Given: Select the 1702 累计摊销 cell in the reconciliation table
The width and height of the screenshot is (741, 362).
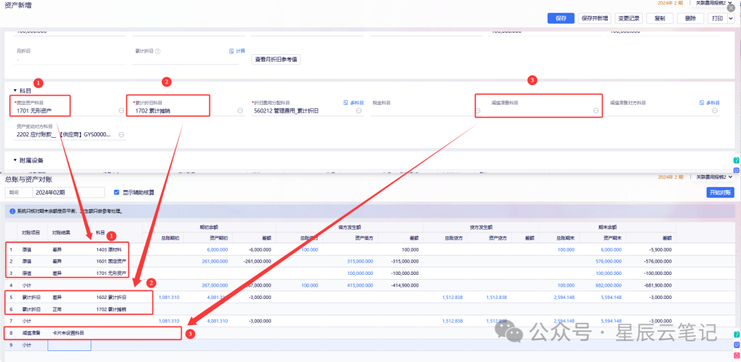Looking at the screenshot, I should click(x=111, y=309).
